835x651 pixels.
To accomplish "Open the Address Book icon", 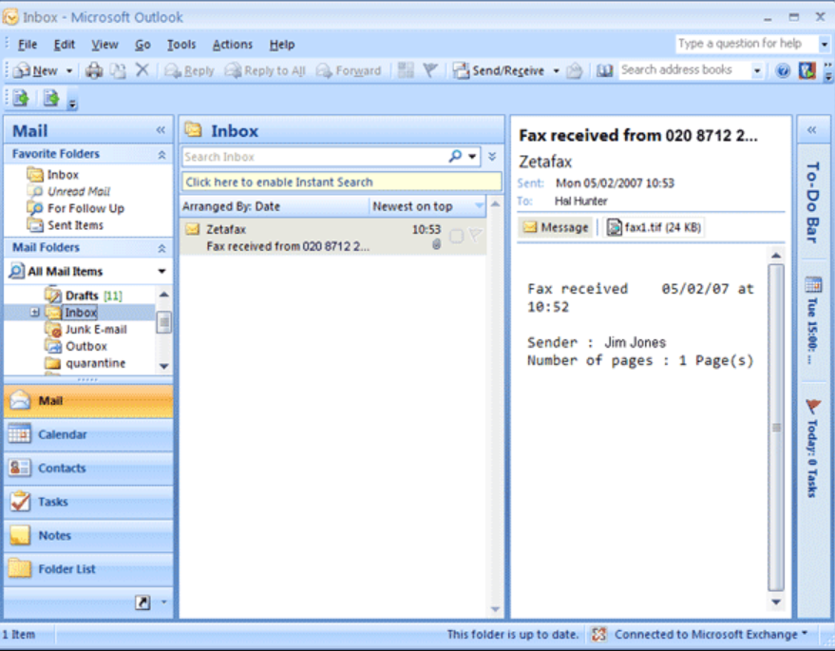I will [x=604, y=70].
